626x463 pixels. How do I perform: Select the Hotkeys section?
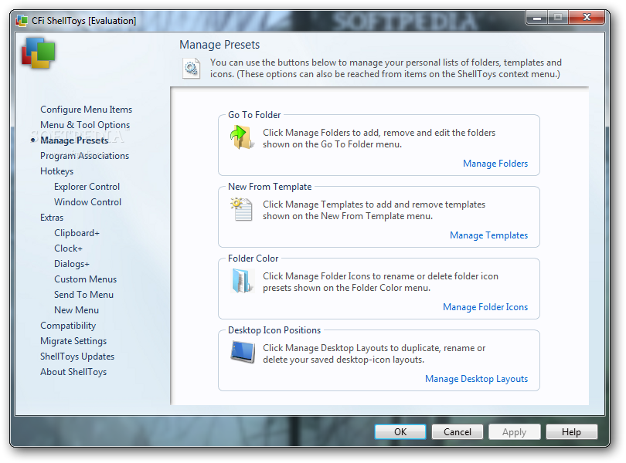pyautogui.click(x=56, y=171)
